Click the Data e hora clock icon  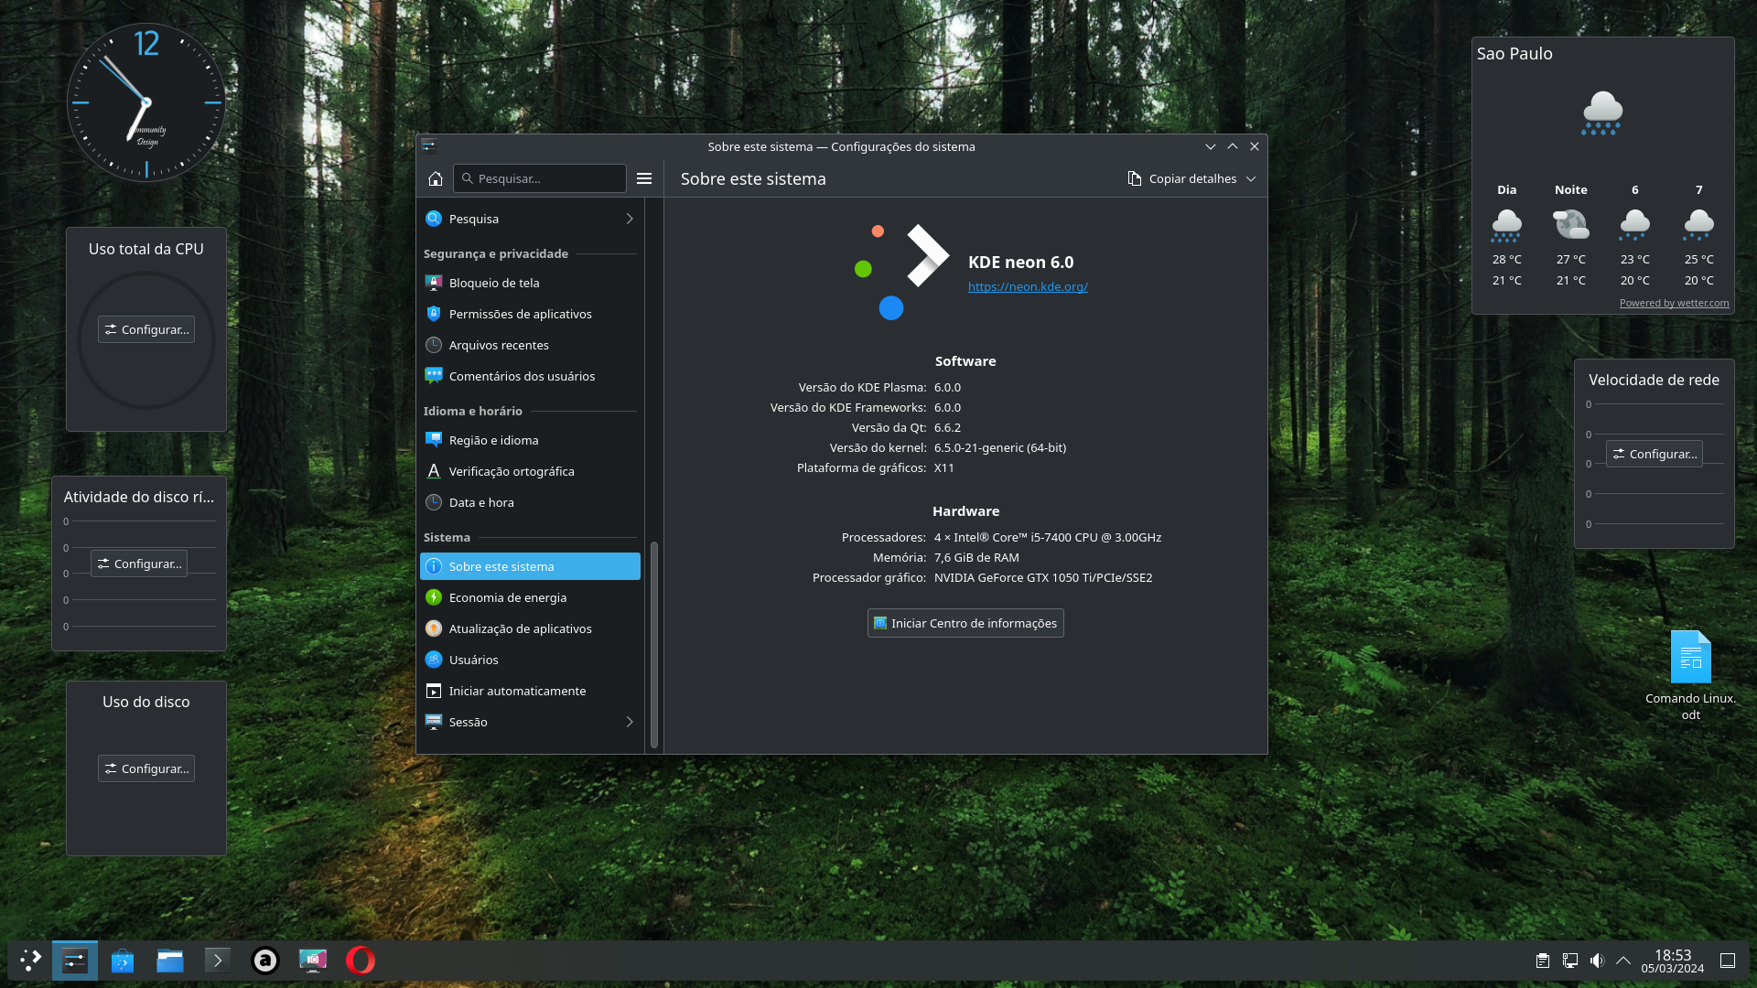tap(434, 502)
